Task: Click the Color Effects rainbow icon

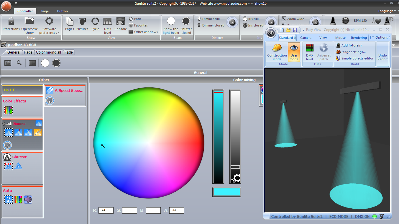Action: tap(8, 110)
